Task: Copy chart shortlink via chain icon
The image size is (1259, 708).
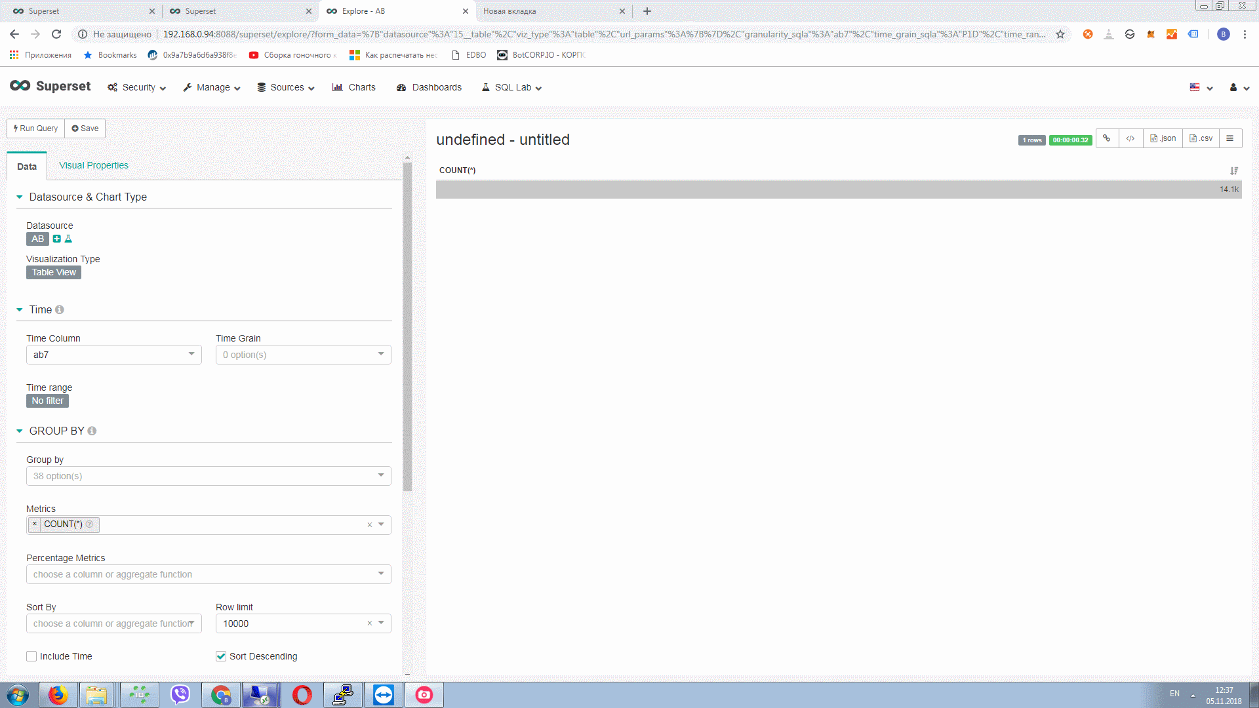Action: tap(1107, 138)
